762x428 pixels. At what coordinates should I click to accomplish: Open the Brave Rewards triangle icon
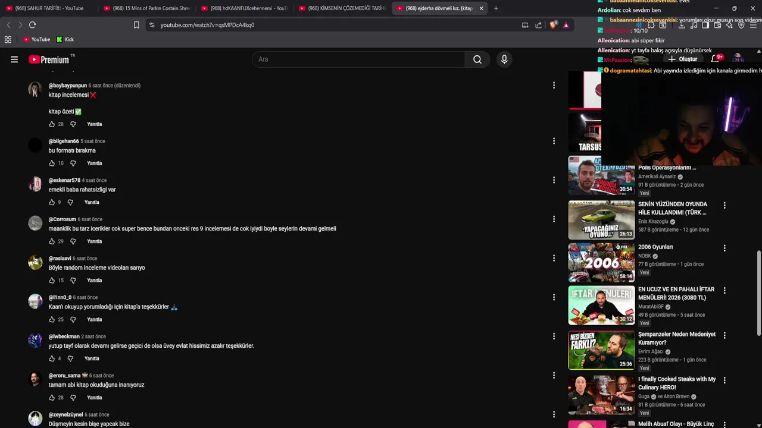coord(566,25)
